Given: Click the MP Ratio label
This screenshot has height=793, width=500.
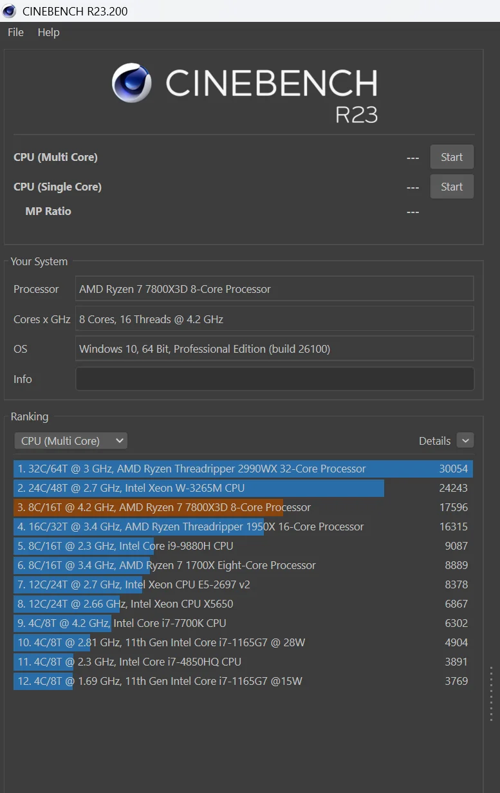Looking at the screenshot, I should (48, 211).
